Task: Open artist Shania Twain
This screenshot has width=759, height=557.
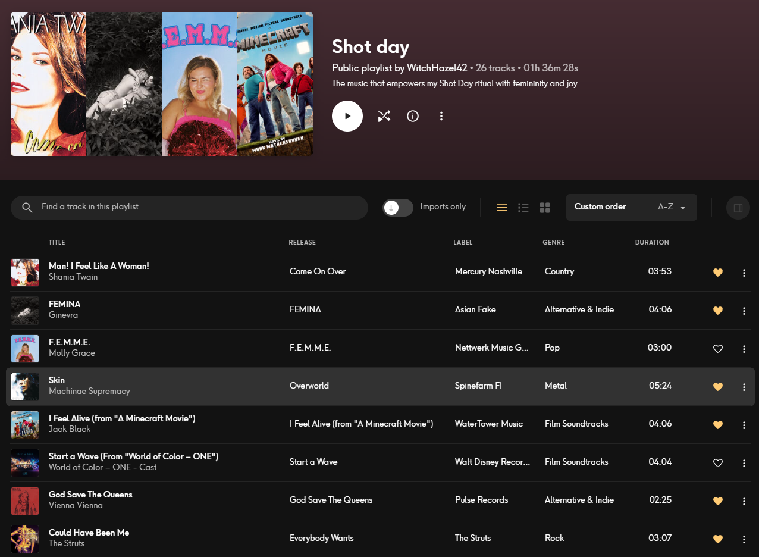Action: click(x=73, y=277)
